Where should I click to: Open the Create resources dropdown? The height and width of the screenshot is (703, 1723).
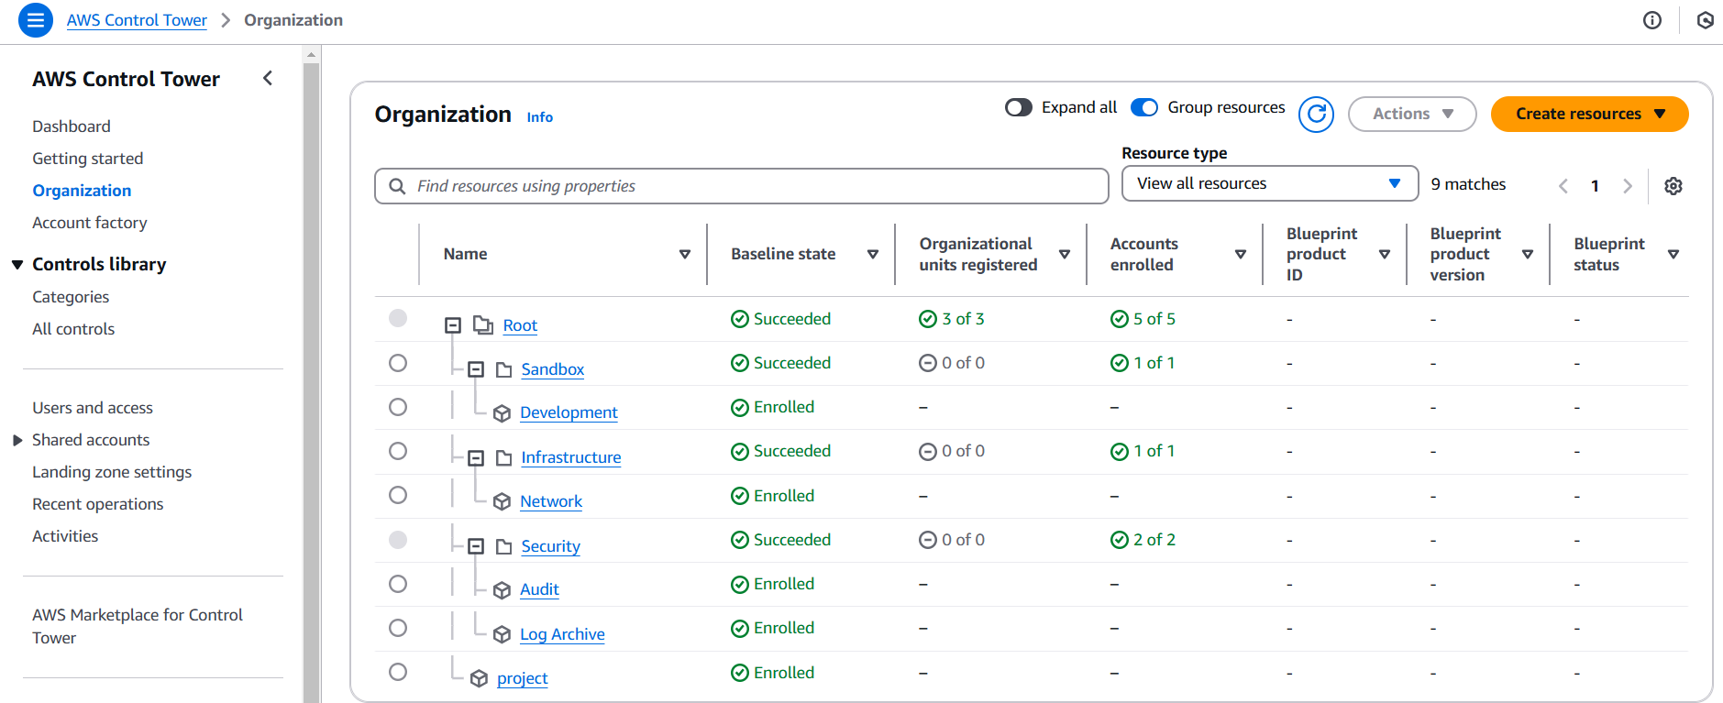click(x=1589, y=115)
